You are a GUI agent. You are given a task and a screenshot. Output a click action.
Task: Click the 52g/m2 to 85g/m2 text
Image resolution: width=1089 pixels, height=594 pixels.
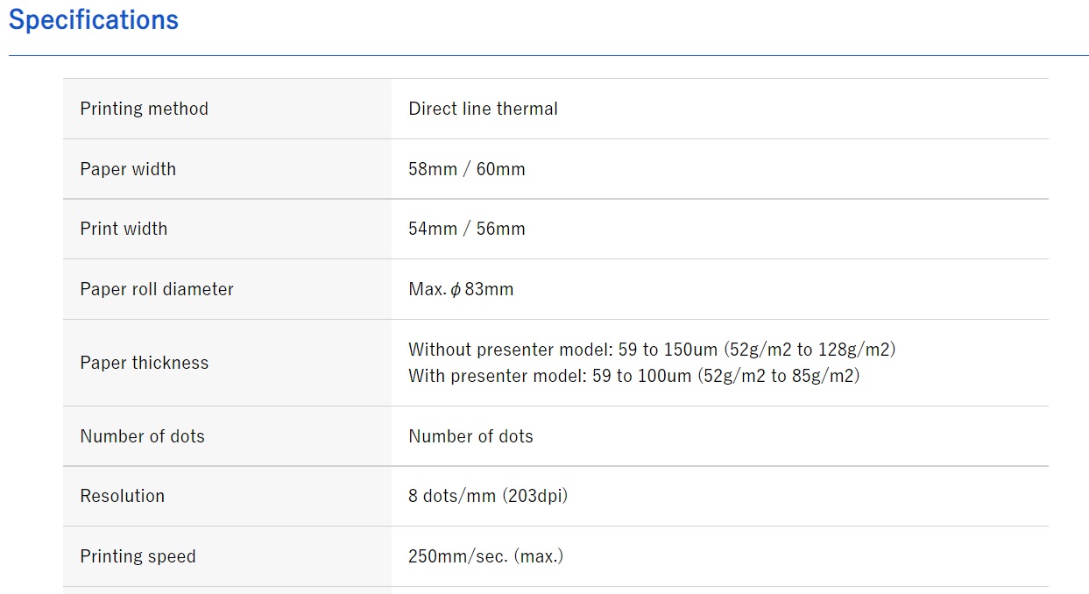pyautogui.click(x=779, y=376)
